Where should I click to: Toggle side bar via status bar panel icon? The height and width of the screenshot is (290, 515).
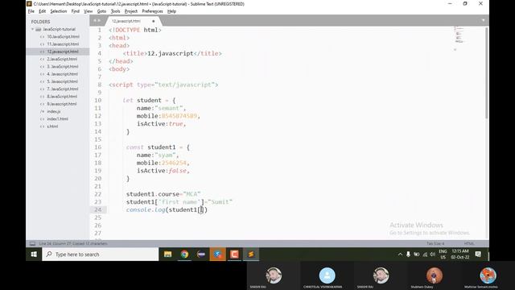tap(32, 243)
